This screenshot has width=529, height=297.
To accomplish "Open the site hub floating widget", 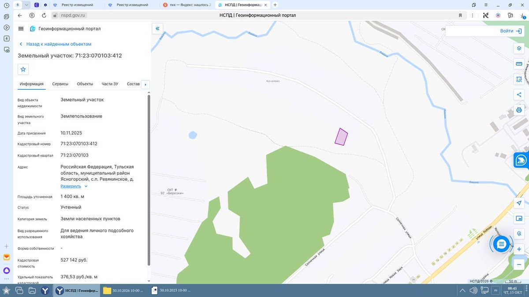I will point(521,160).
